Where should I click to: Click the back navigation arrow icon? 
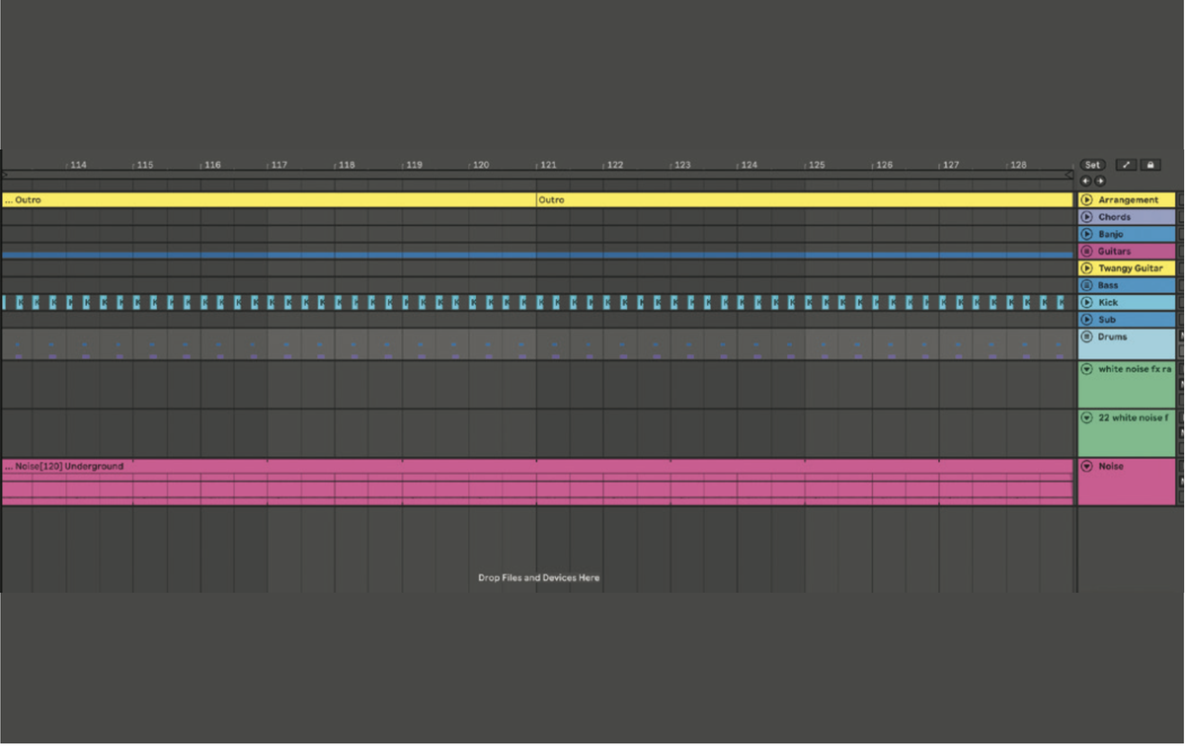[x=1086, y=182]
